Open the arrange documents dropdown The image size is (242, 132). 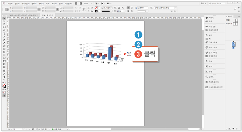point(109,4)
